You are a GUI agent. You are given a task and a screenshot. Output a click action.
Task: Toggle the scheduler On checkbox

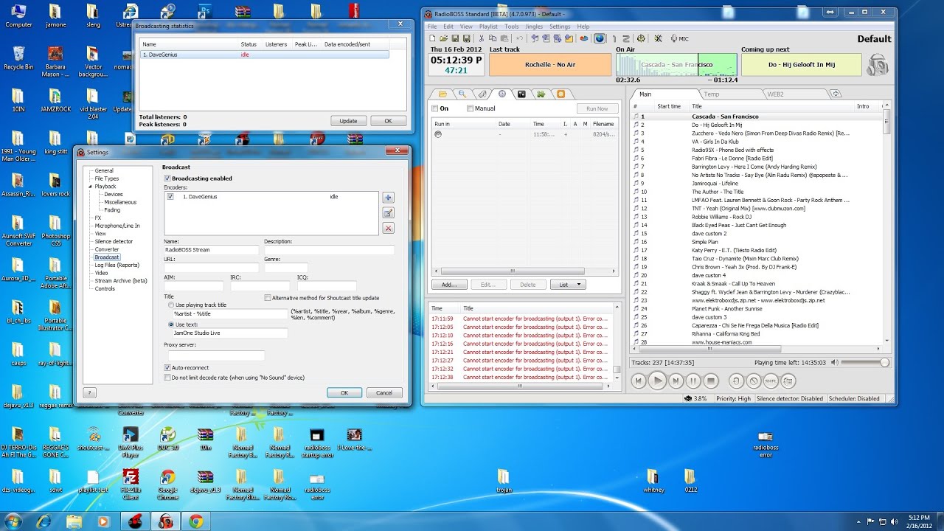(435, 108)
